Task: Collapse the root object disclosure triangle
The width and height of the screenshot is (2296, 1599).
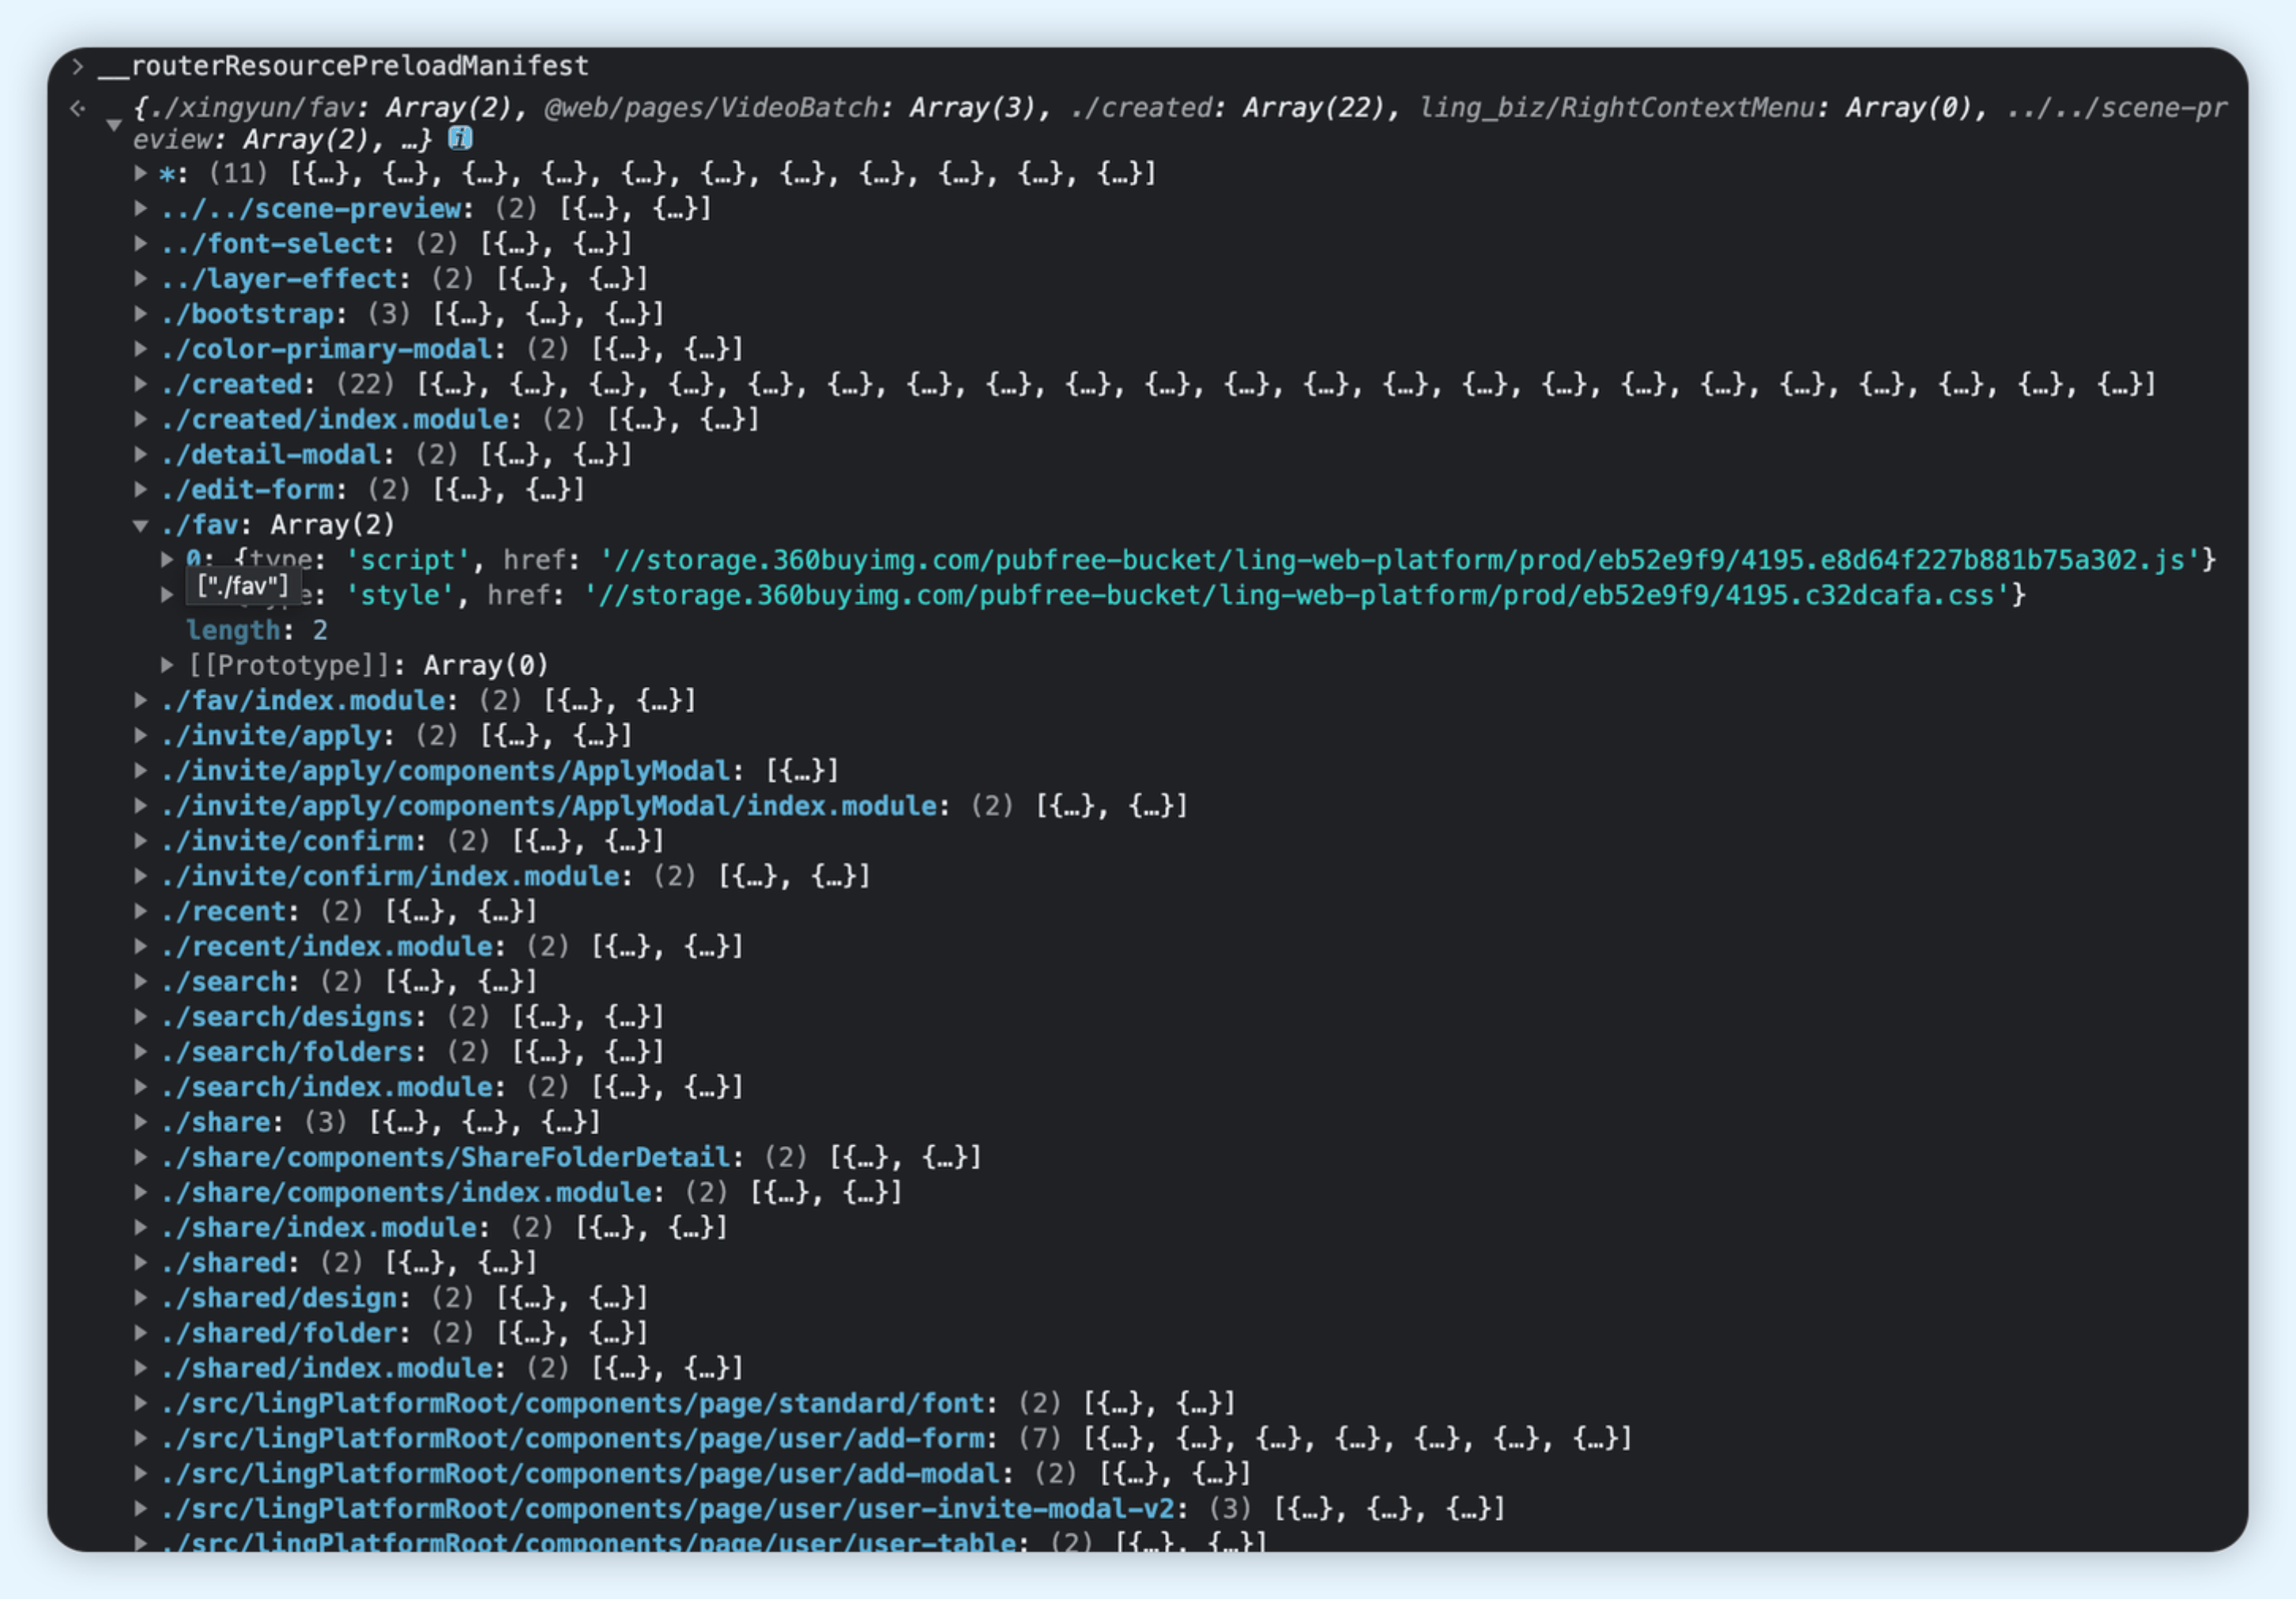Action: pos(114,125)
